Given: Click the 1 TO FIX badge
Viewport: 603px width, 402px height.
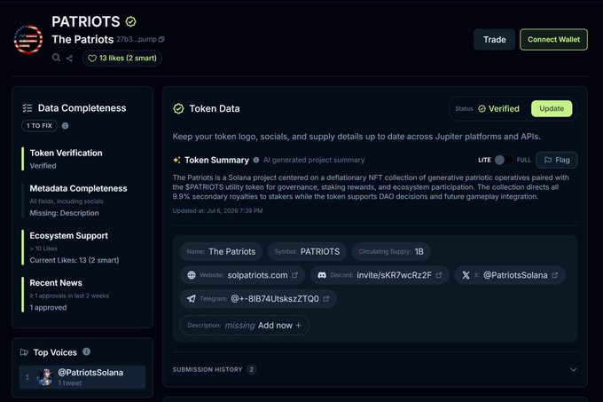Looking at the screenshot, I should click(x=39, y=126).
